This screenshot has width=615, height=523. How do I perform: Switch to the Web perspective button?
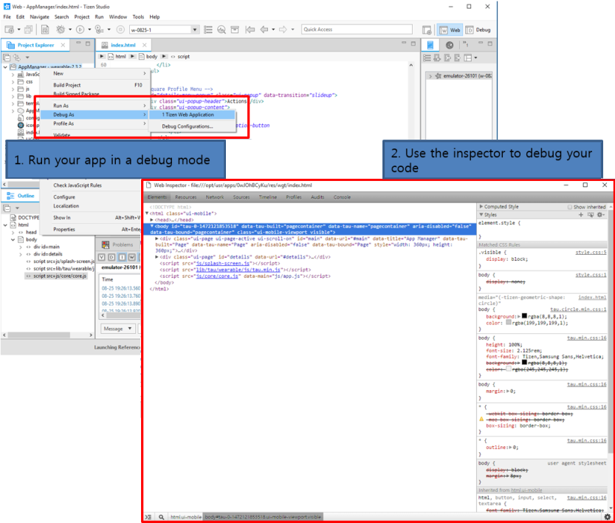tap(450, 30)
